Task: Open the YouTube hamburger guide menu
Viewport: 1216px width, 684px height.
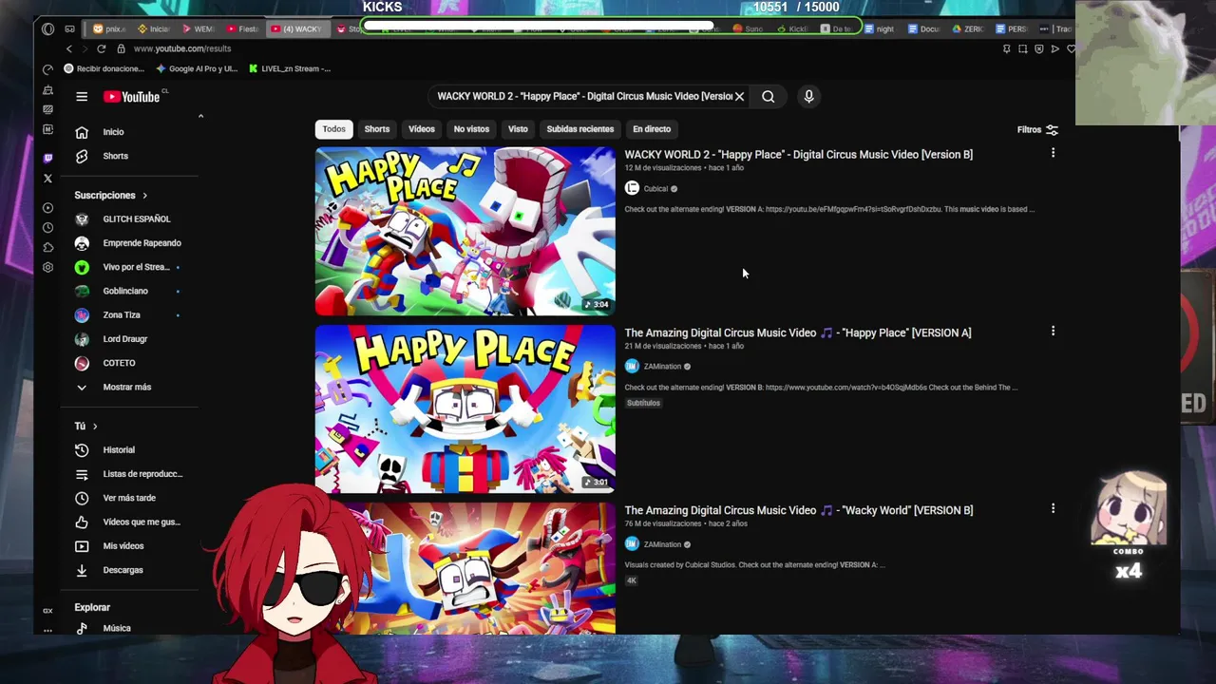Action: coord(82,96)
